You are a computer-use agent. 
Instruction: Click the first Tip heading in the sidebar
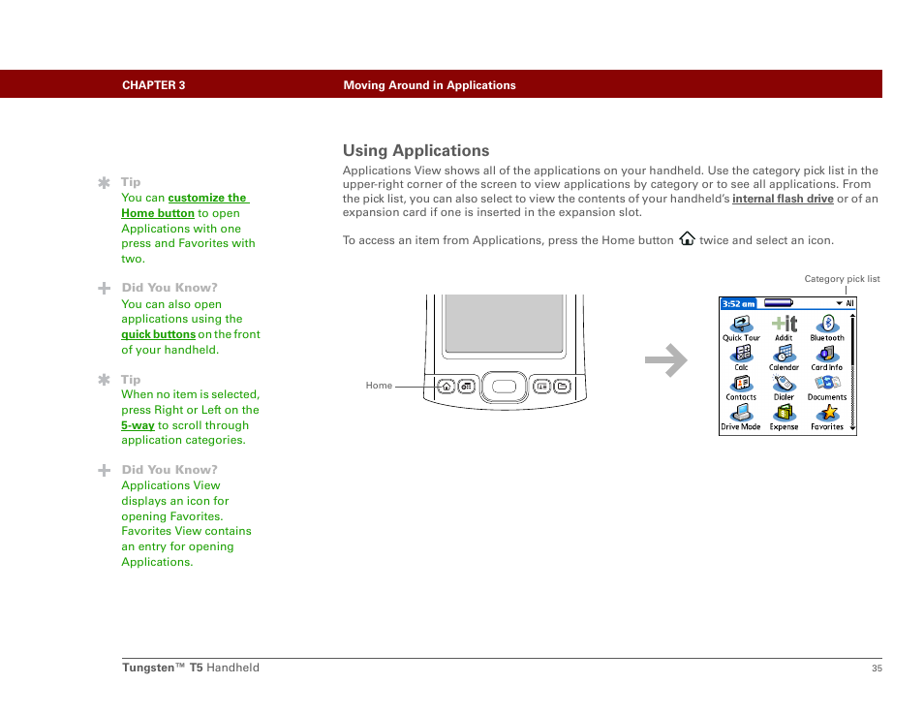pyautogui.click(x=131, y=182)
